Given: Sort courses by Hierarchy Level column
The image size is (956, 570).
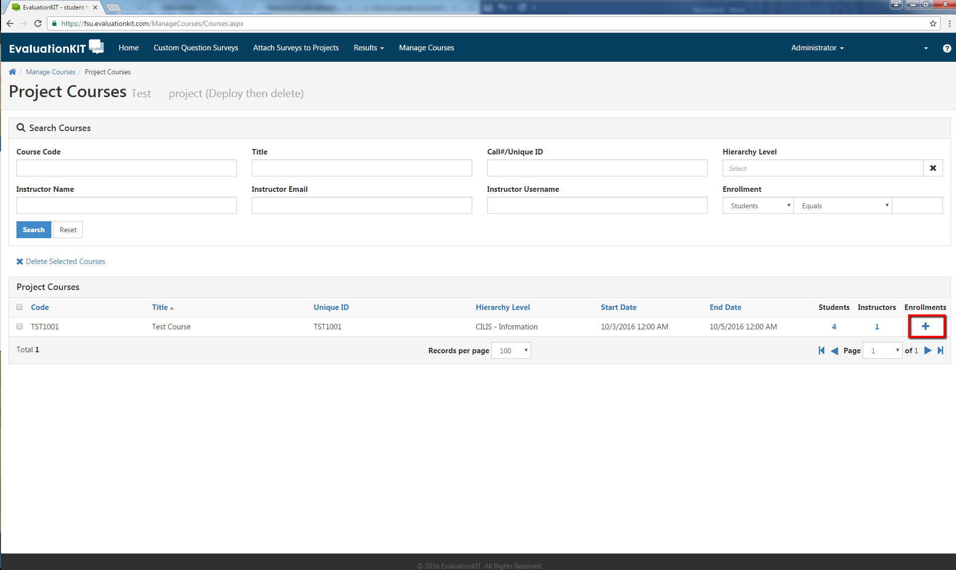Looking at the screenshot, I should 503,307.
